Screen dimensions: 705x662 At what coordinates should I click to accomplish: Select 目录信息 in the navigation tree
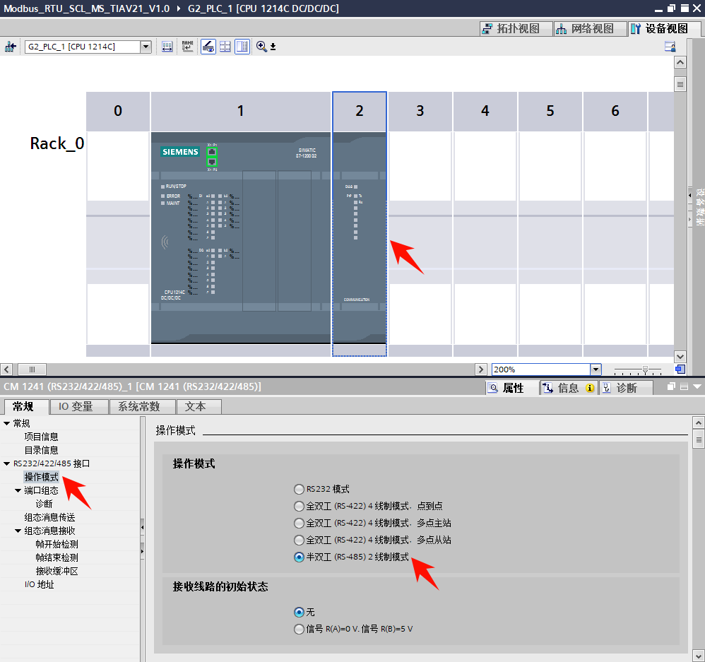(x=42, y=450)
